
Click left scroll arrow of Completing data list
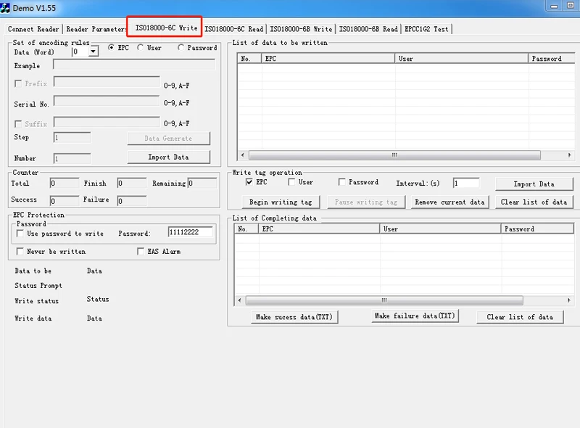[240, 300]
